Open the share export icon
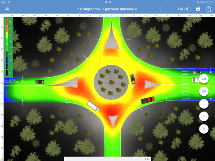215x161 pixels. 208,9
